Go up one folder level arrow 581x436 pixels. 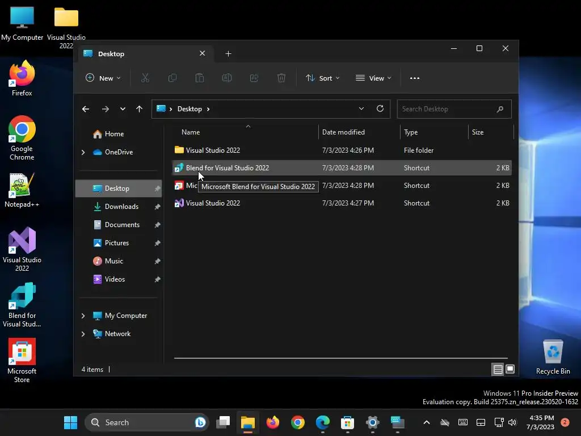click(140, 109)
